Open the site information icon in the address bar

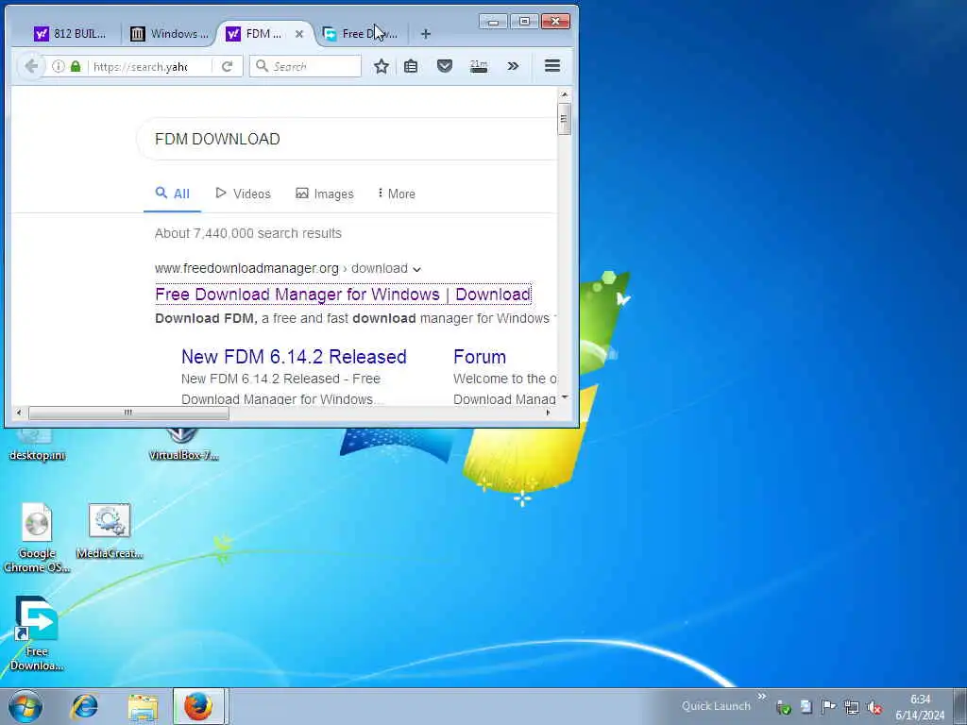(x=58, y=66)
